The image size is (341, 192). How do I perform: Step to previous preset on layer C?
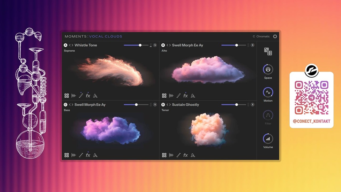pyautogui.click(x=70, y=105)
